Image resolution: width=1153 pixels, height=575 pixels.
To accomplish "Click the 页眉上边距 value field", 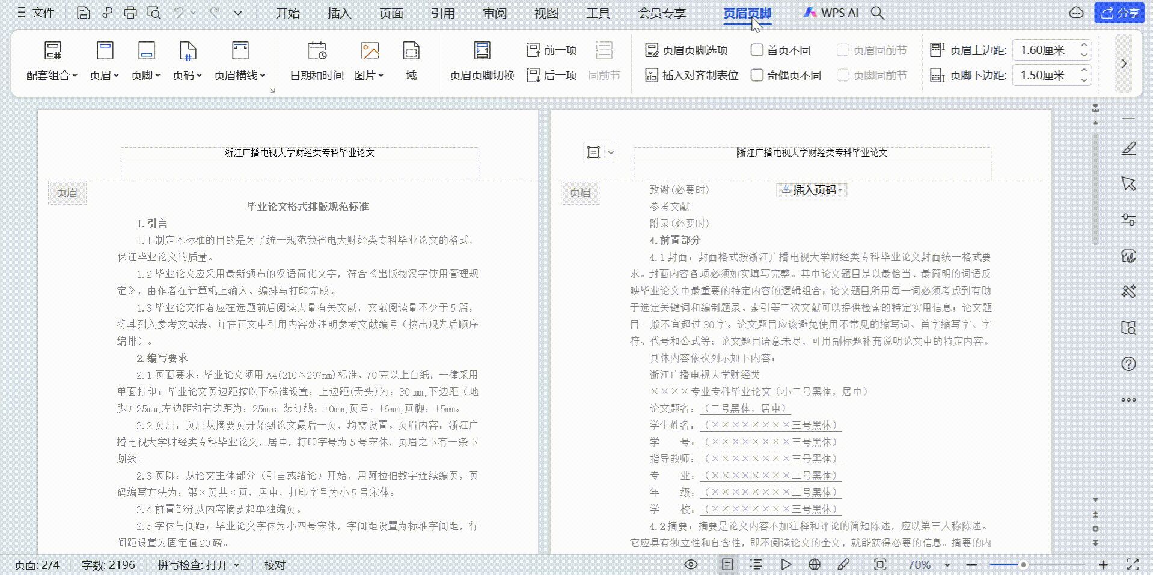I will (1044, 50).
